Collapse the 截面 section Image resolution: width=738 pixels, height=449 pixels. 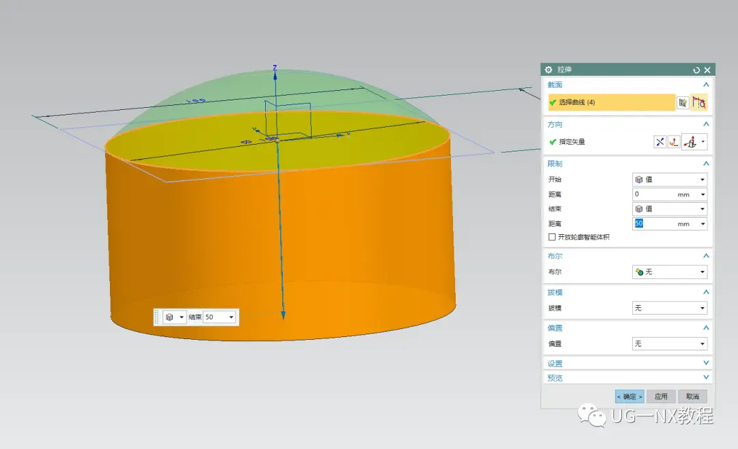click(706, 85)
